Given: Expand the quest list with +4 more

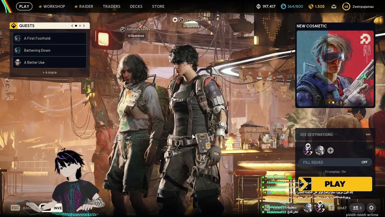Looking at the screenshot, I should (50, 72).
